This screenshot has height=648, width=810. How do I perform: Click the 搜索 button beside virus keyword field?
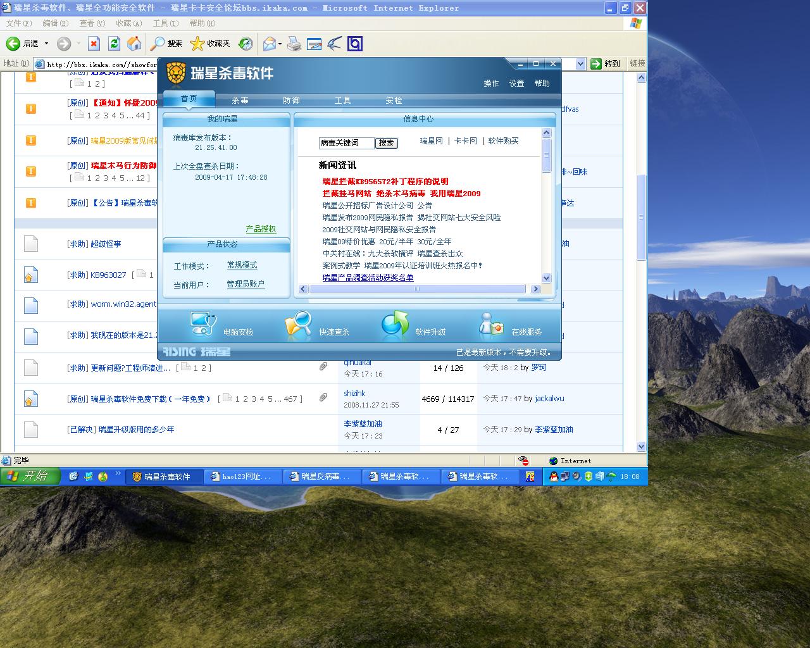pos(386,143)
